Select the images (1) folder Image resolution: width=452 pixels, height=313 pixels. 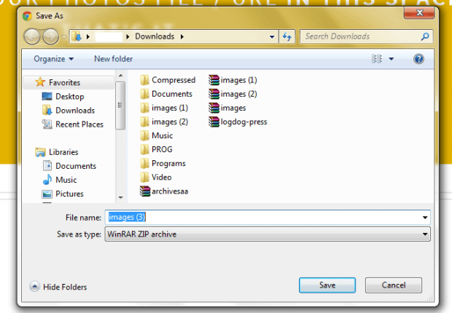pos(164,108)
